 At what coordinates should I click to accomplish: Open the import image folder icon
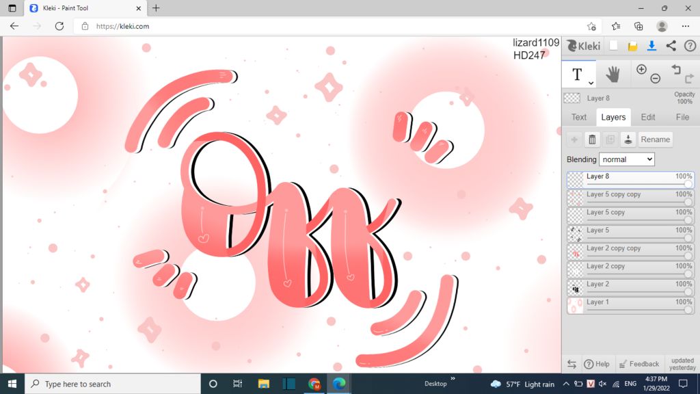click(632, 46)
